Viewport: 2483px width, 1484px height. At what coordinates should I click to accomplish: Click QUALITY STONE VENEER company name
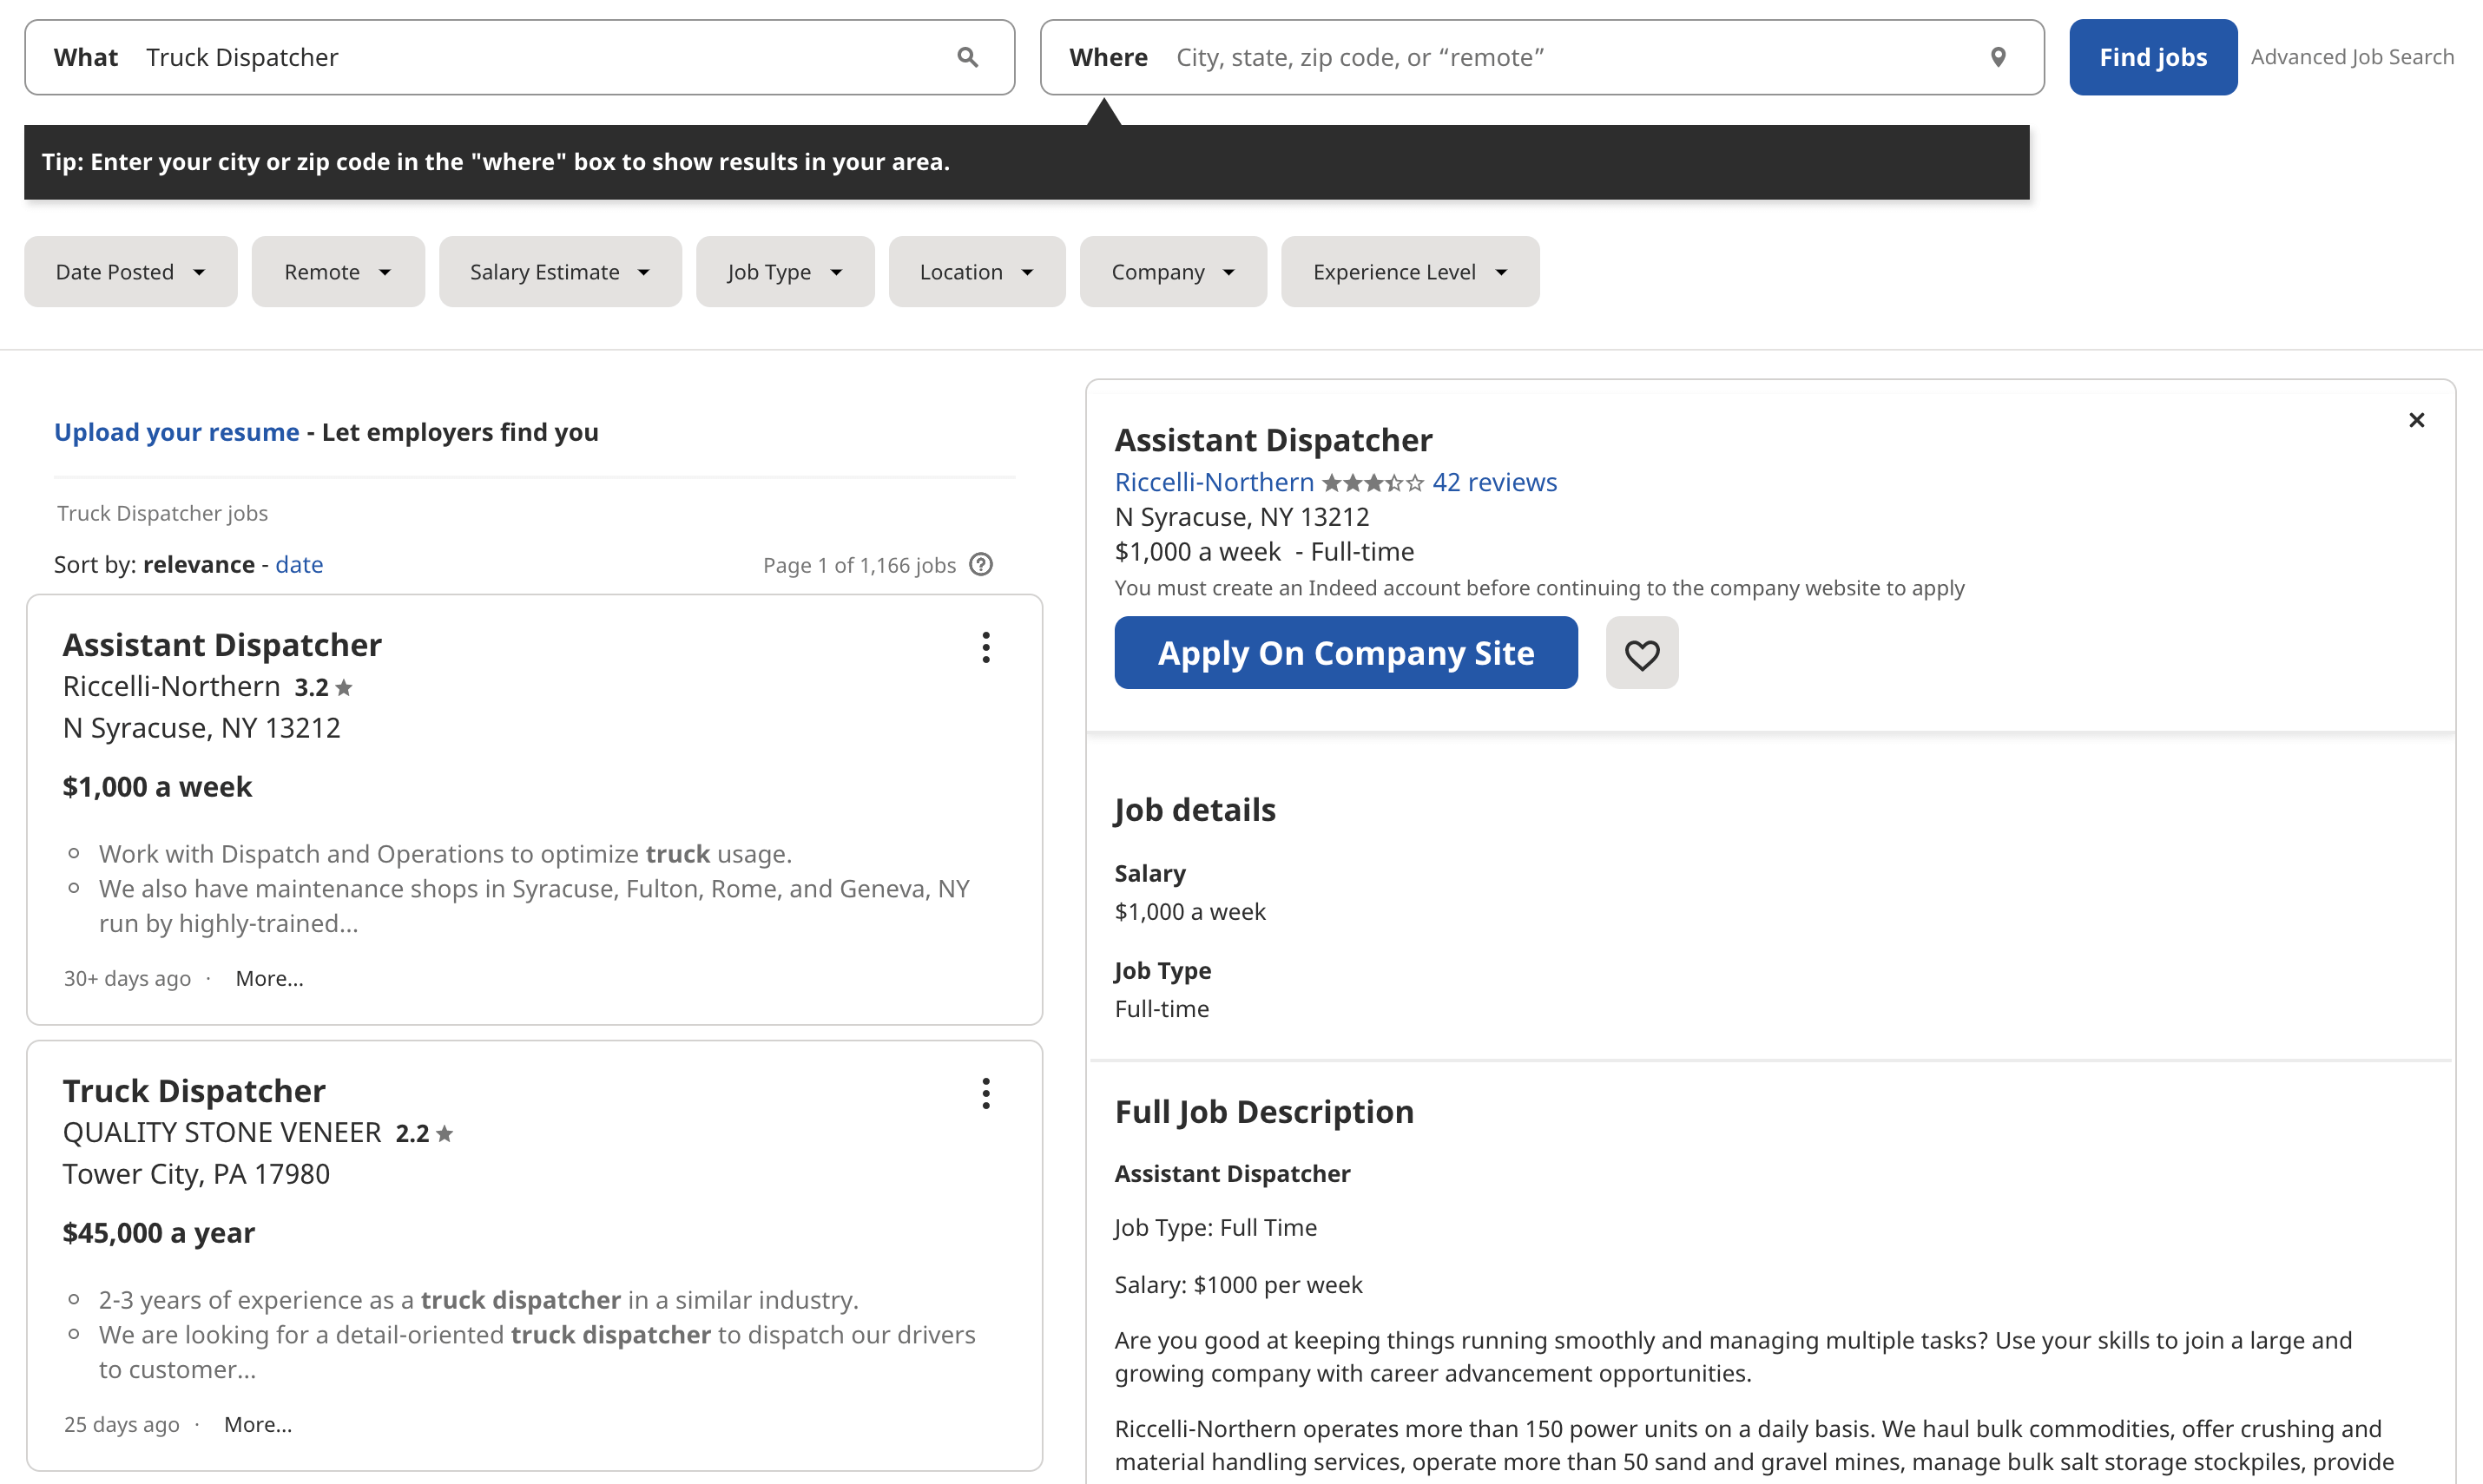click(222, 1133)
